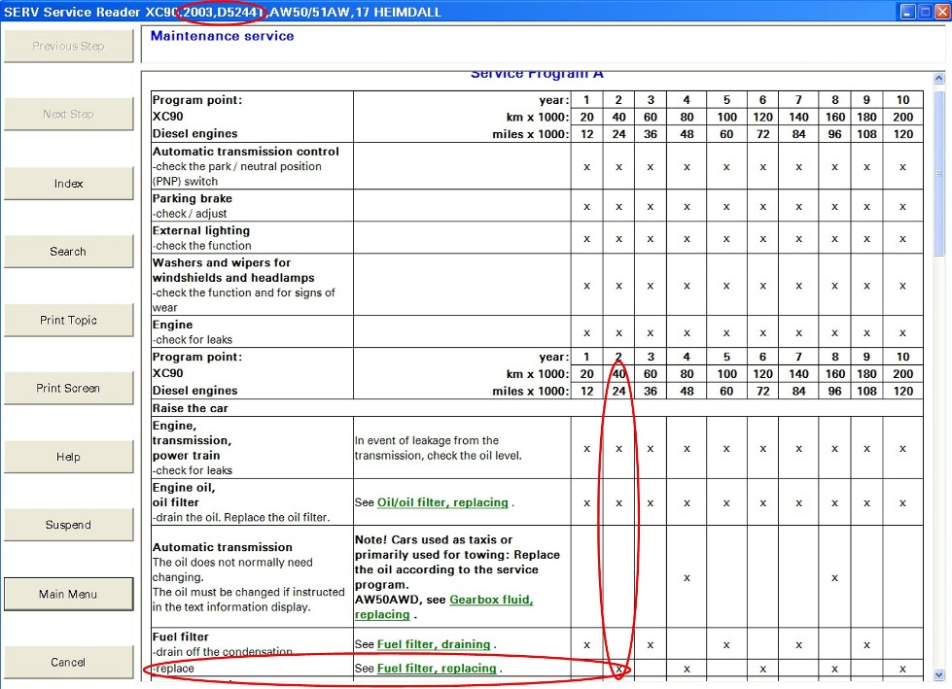Click '-drain the oil. Replace the oil filter.' text

tap(241, 517)
